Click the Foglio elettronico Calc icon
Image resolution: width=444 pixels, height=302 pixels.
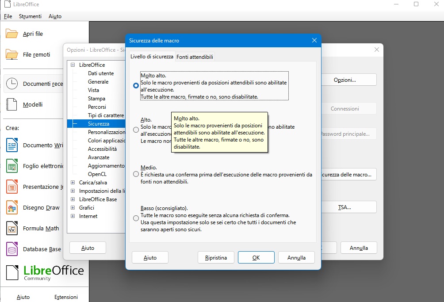[12, 166]
